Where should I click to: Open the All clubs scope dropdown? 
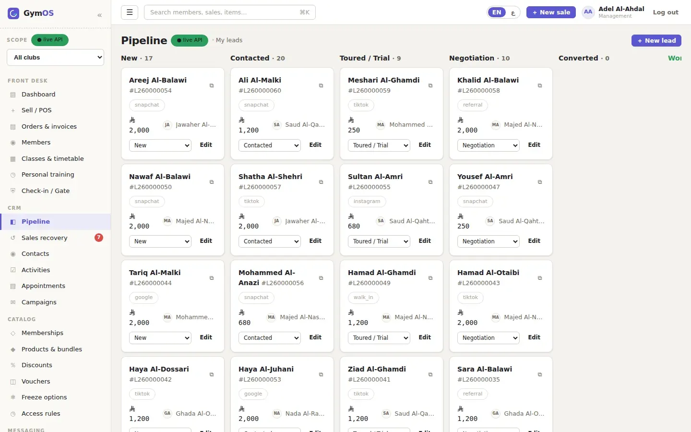coord(55,58)
